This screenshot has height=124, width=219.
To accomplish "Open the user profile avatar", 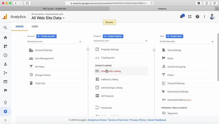I will coord(212,17).
